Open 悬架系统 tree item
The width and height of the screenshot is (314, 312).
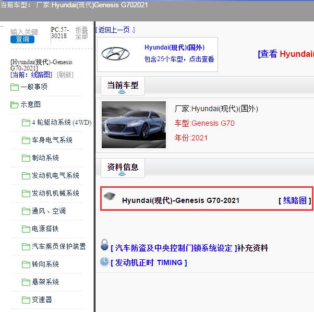tap(45, 282)
